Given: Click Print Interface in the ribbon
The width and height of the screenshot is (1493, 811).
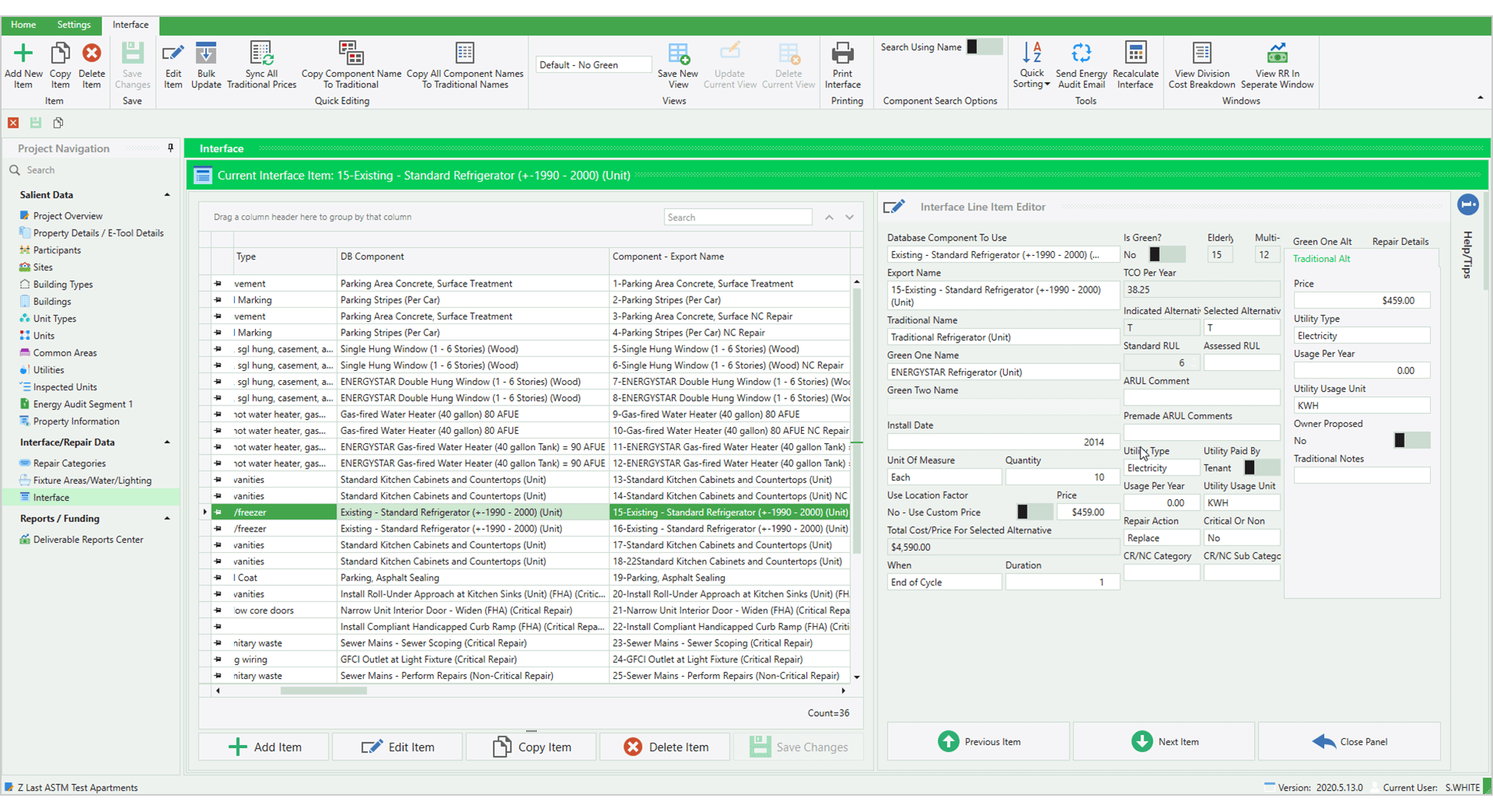Looking at the screenshot, I should coord(843,65).
